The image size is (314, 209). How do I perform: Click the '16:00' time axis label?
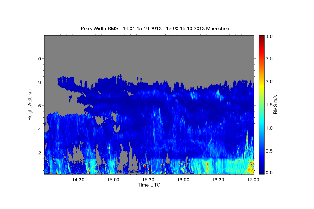point(183,180)
